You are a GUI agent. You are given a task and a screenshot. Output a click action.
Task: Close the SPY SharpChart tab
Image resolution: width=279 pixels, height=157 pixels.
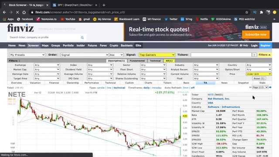96,5
